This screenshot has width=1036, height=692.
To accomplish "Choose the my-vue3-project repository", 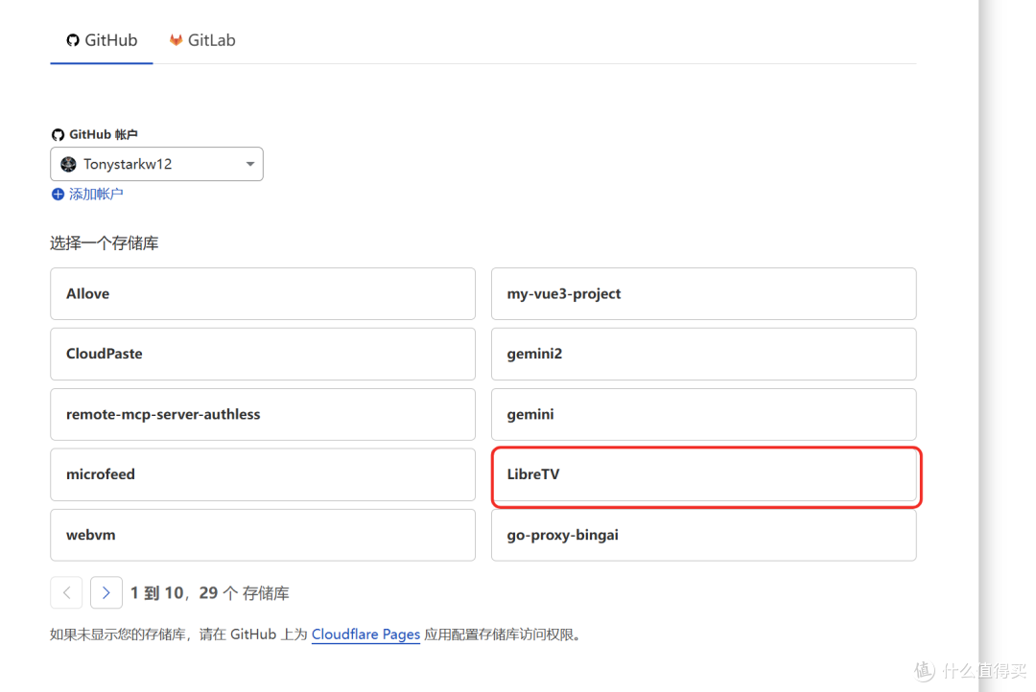I will click(703, 293).
